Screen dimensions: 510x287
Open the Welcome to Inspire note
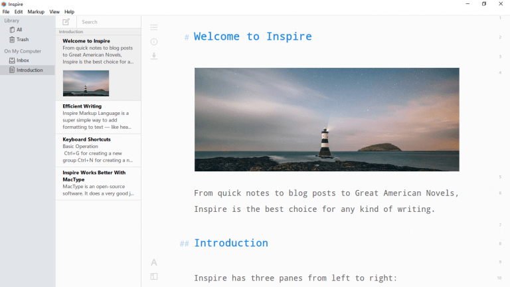(98, 68)
